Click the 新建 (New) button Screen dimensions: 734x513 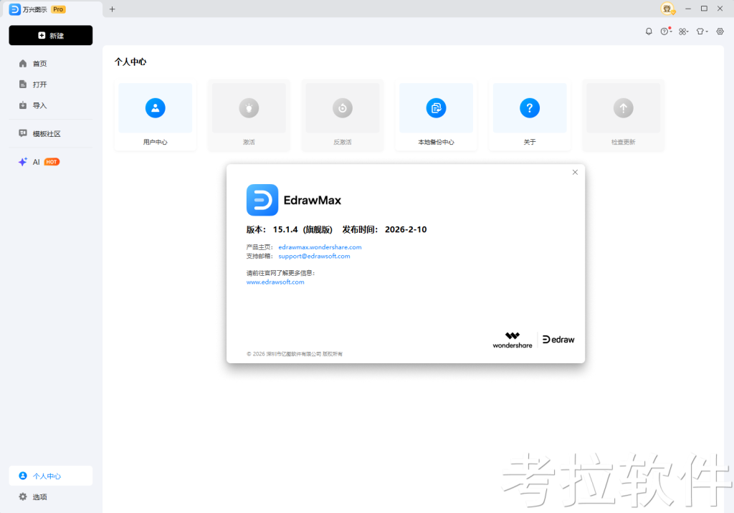click(50, 35)
